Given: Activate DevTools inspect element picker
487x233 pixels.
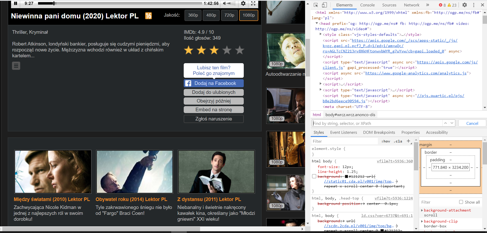Looking at the screenshot, I should (x=316, y=5).
